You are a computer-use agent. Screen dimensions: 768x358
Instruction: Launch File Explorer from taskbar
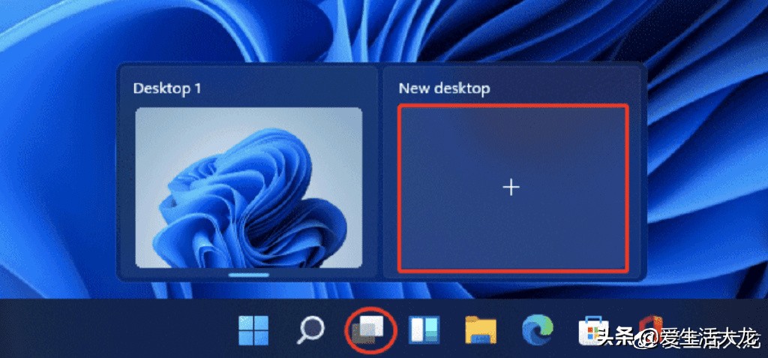click(x=481, y=330)
